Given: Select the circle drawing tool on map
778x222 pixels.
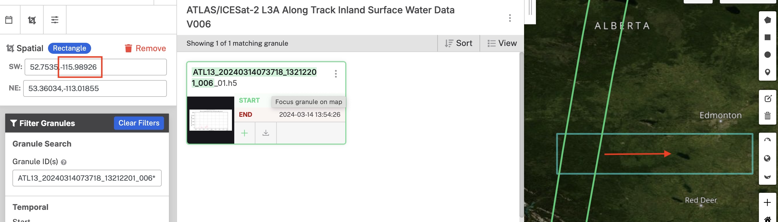Looking at the screenshot, I should coord(767,55).
